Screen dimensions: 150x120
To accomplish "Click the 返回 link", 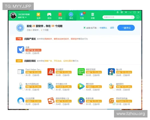I will coord(112,28).
